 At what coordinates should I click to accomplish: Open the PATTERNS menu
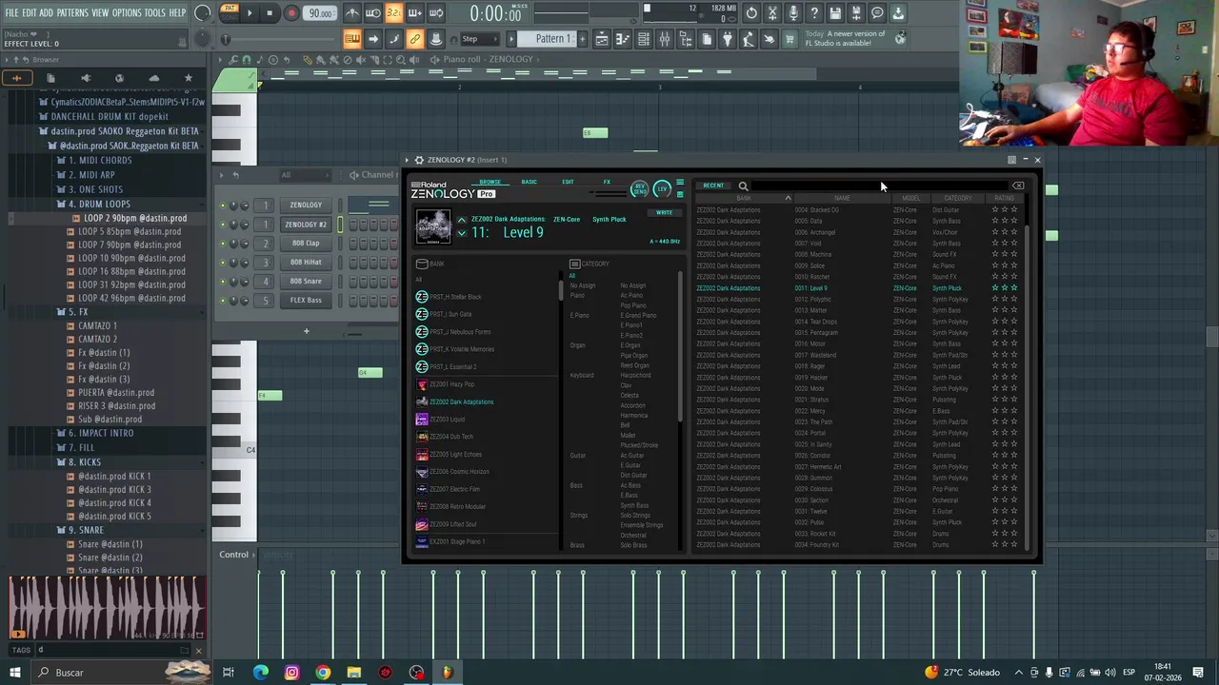coord(72,12)
